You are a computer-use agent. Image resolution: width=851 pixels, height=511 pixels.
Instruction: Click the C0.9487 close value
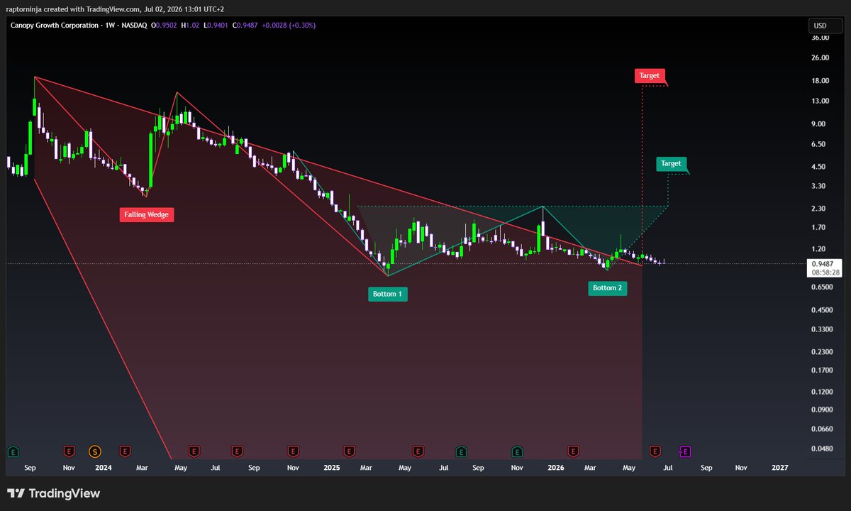click(245, 25)
